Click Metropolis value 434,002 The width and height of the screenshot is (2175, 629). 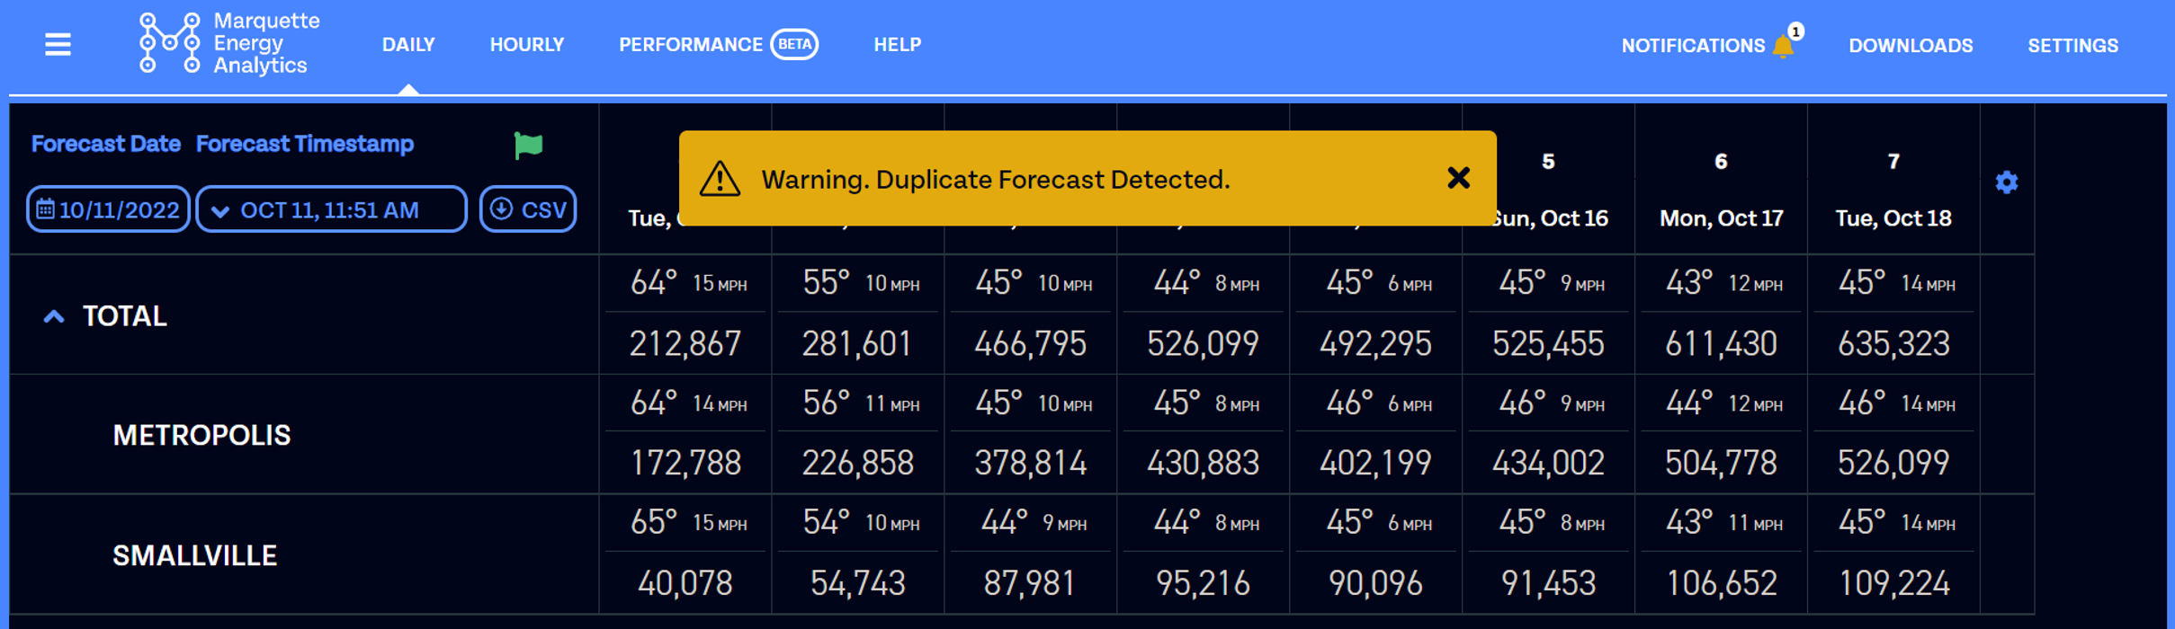pyautogui.click(x=1548, y=463)
